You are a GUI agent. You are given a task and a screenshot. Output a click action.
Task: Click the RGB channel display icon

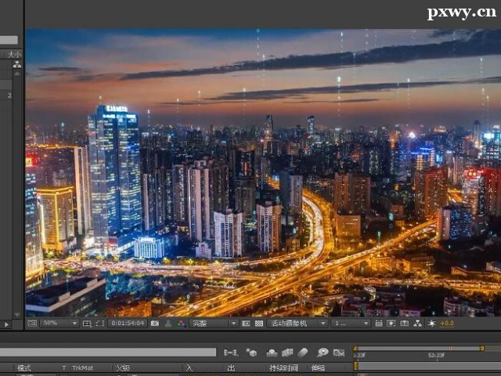coord(181,323)
